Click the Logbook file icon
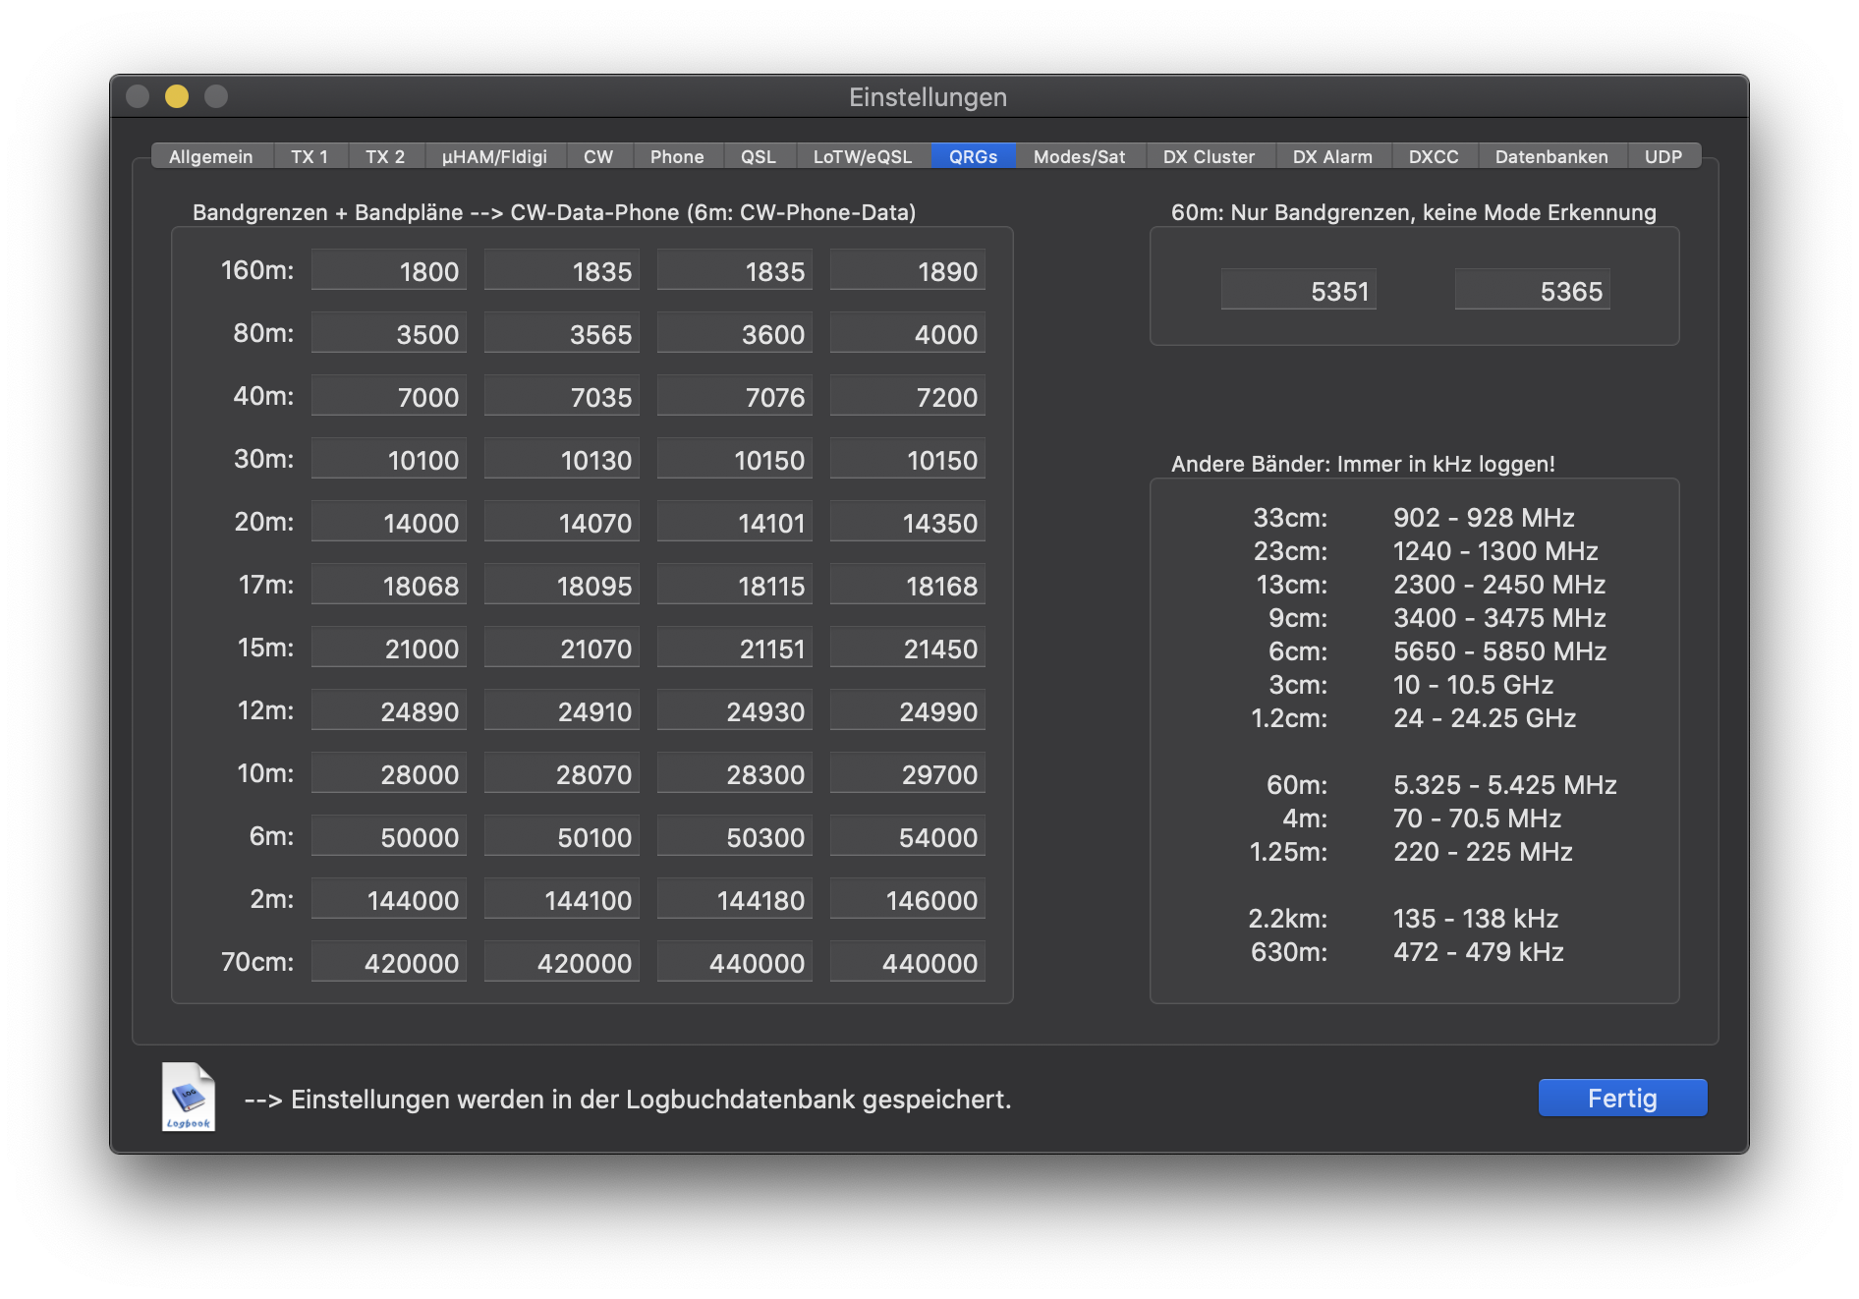The image size is (1859, 1299). click(x=189, y=1097)
